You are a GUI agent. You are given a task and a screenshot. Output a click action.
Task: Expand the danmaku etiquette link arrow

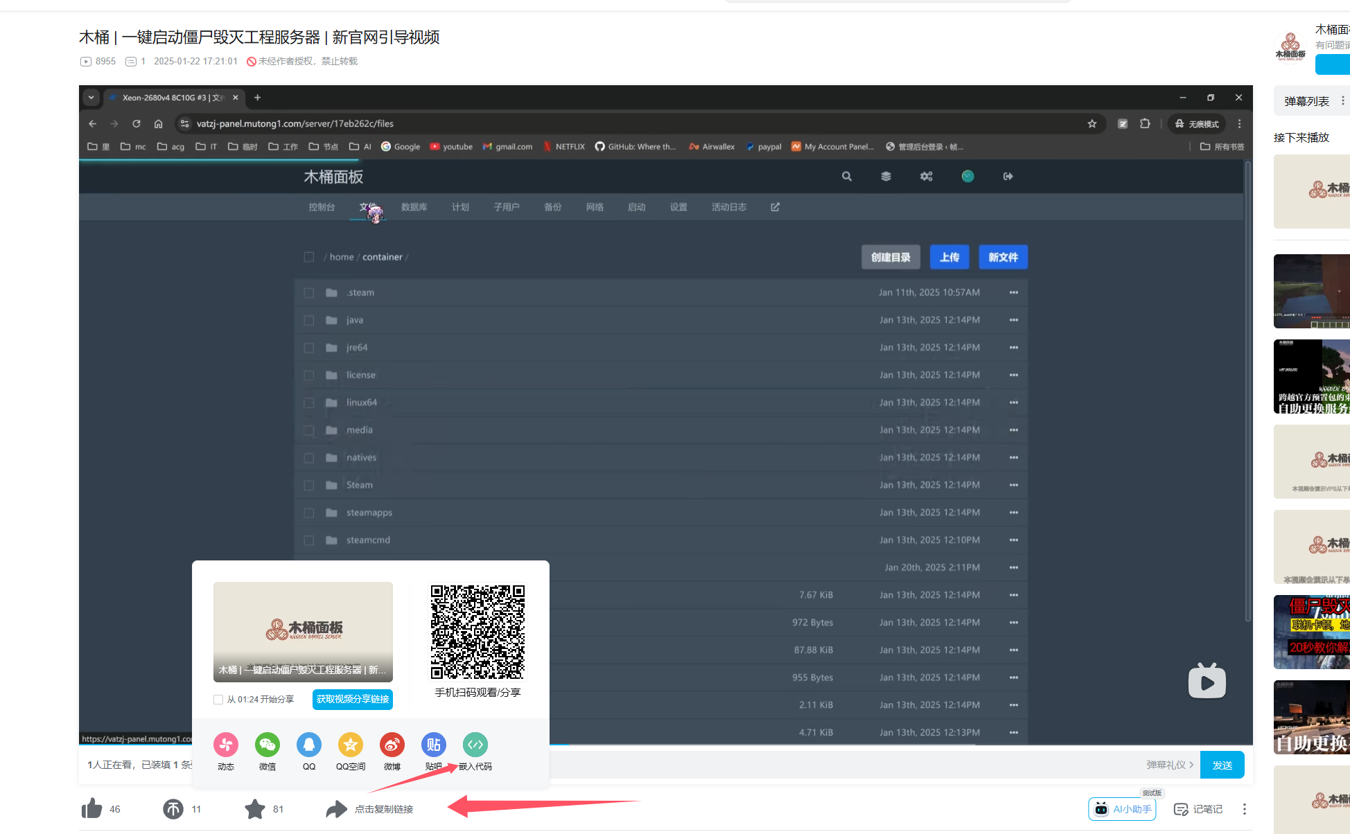(1191, 765)
